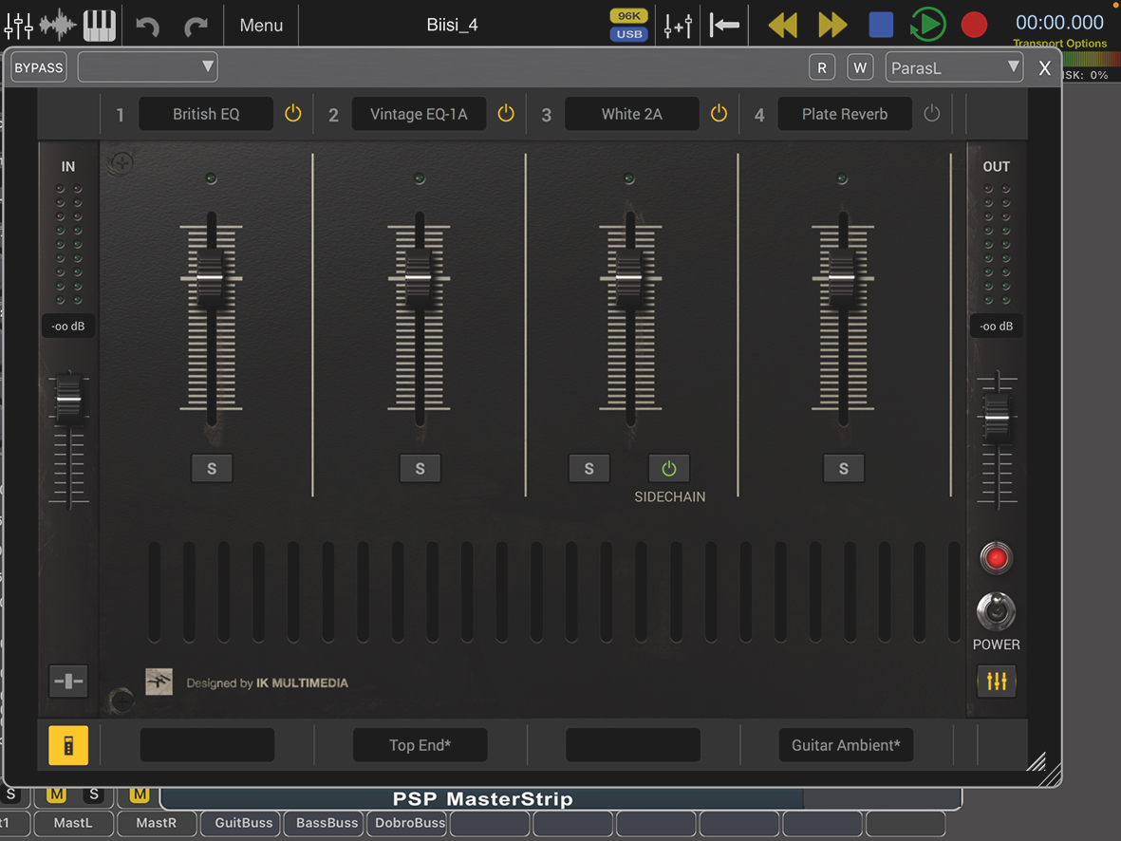This screenshot has height=841, width=1121.
Task: Select the MastR channel tab
Action: coord(157,823)
